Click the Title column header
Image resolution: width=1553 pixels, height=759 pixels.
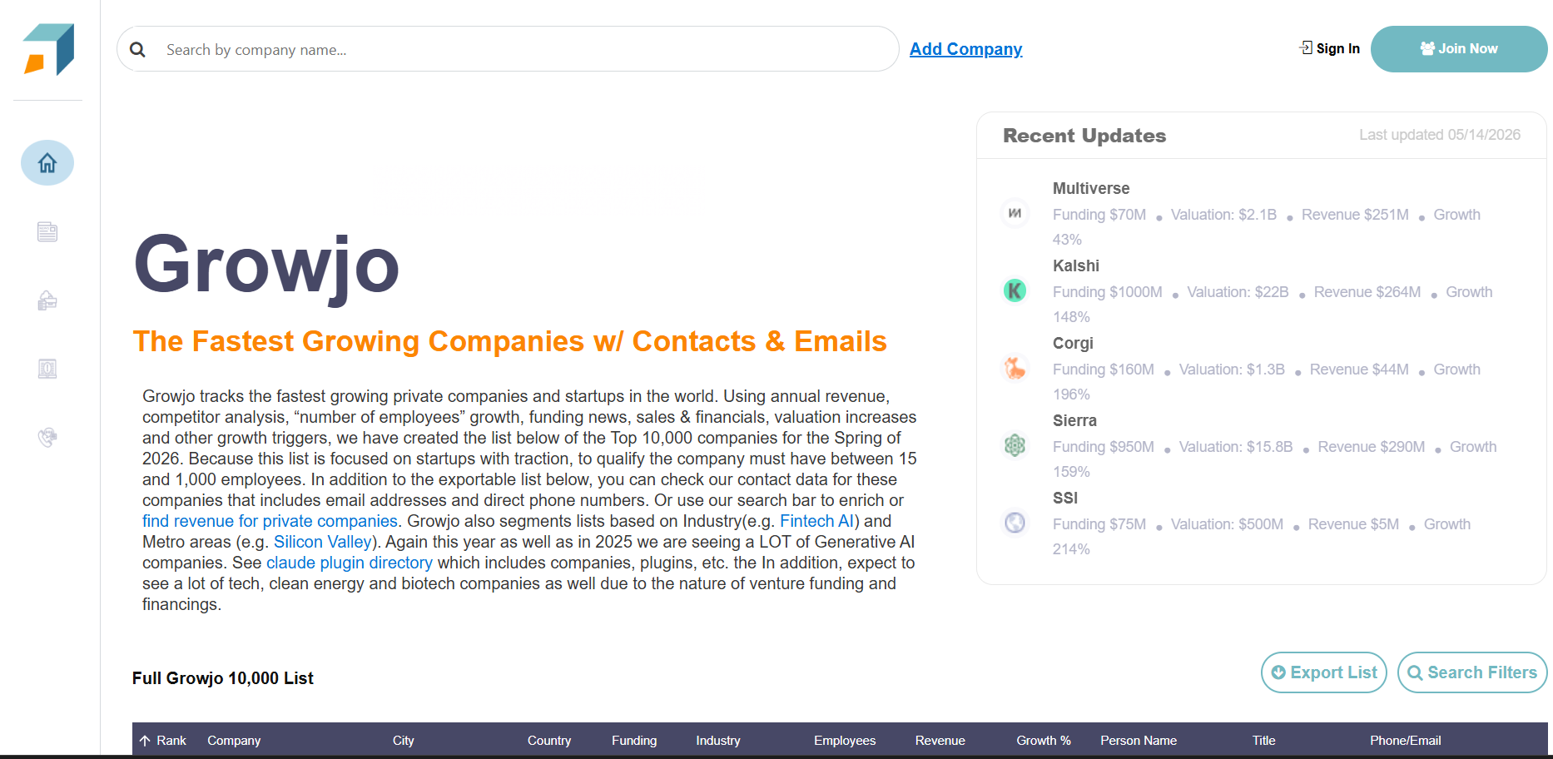[x=1264, y=741]
